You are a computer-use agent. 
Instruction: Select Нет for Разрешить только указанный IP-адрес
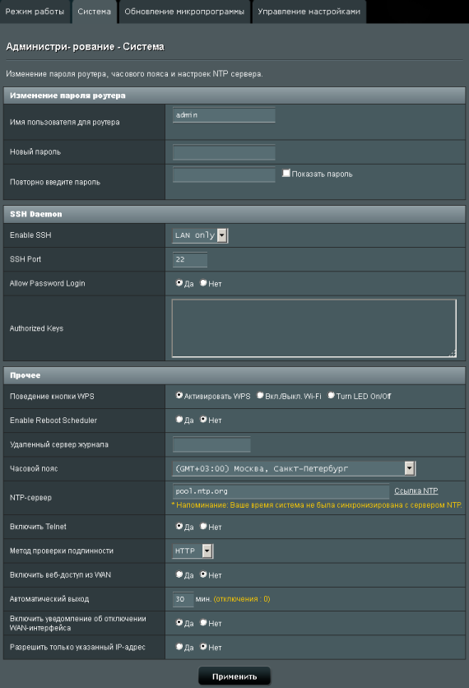[203, 647]
